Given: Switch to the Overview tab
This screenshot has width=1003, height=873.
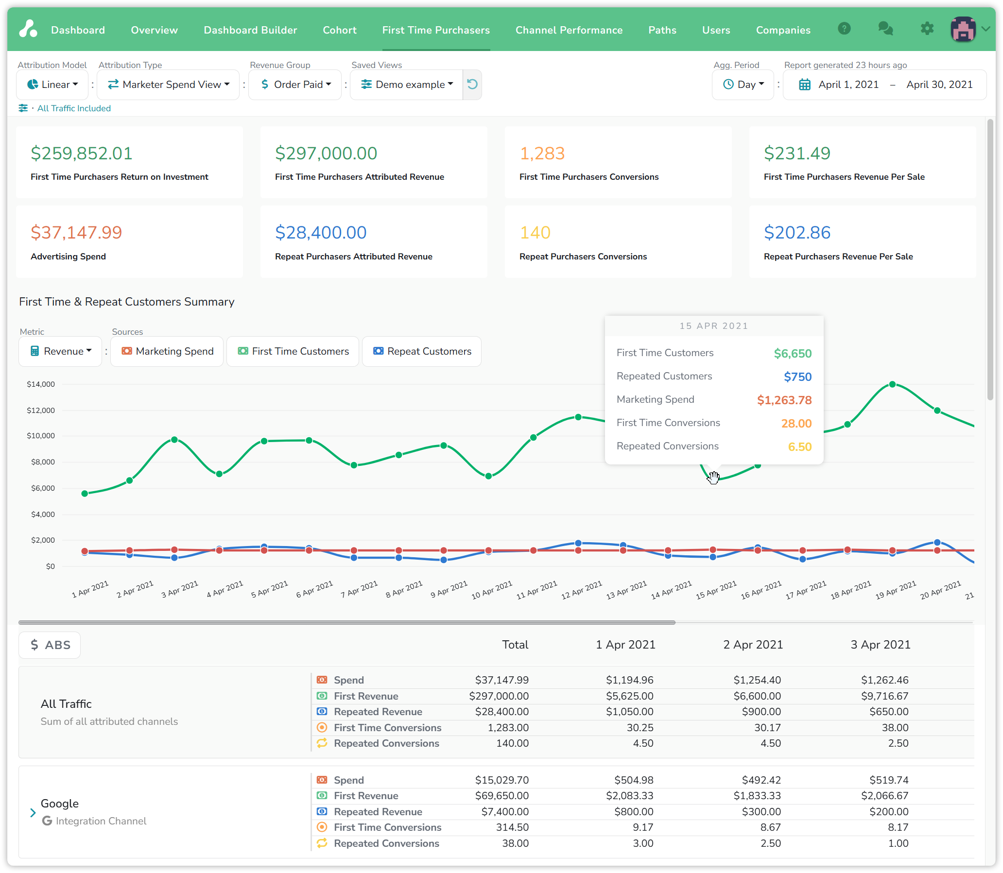Looking at the screenshot, I should tap(154, 30).
